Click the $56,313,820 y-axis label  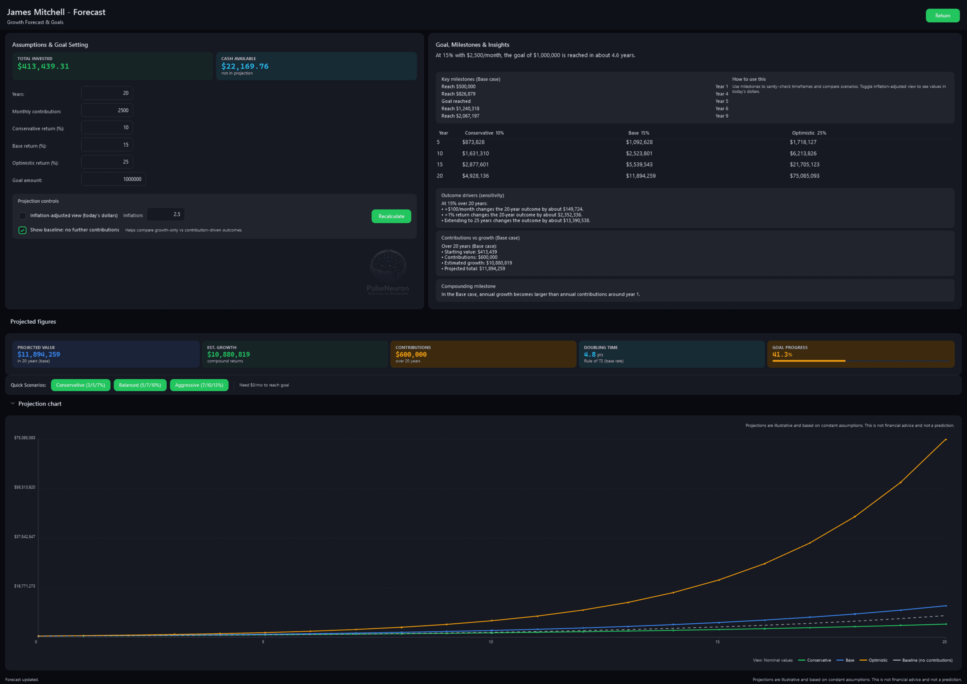[x=25, y=487]
